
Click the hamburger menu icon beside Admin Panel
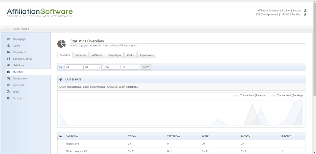click(8, 29)
